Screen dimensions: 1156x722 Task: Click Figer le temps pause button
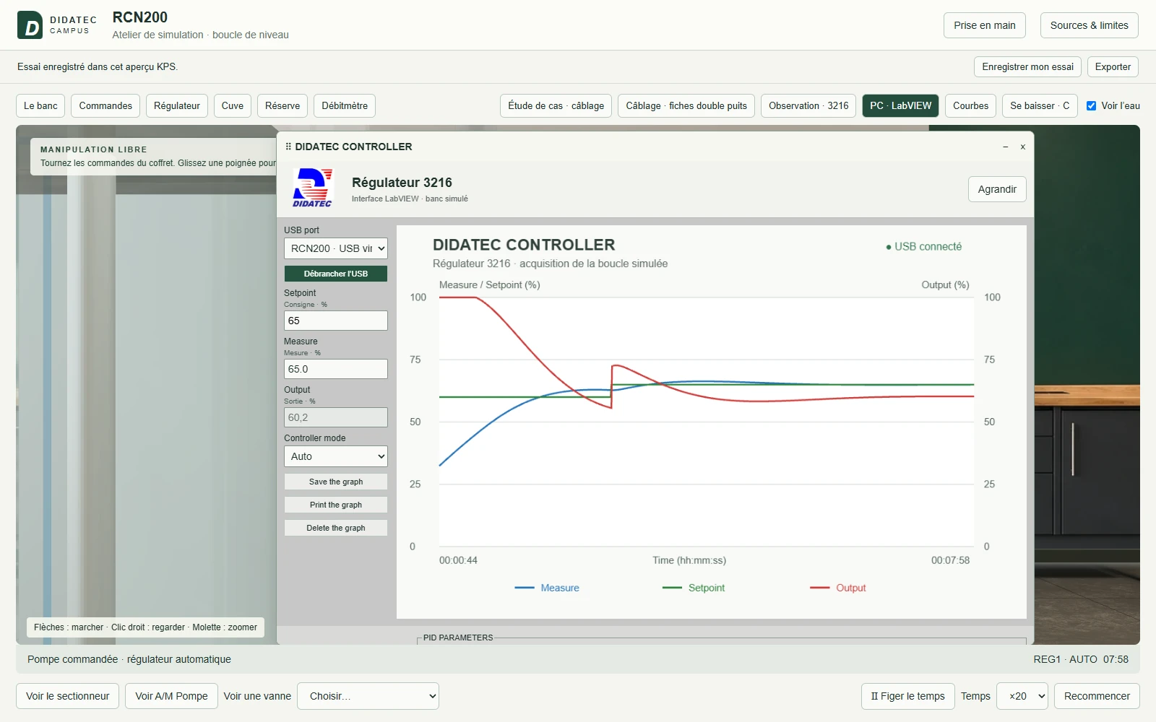point(908,696)
